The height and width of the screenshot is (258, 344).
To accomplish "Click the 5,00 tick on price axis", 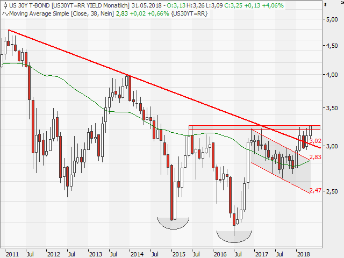I will [x=332, y=19].
